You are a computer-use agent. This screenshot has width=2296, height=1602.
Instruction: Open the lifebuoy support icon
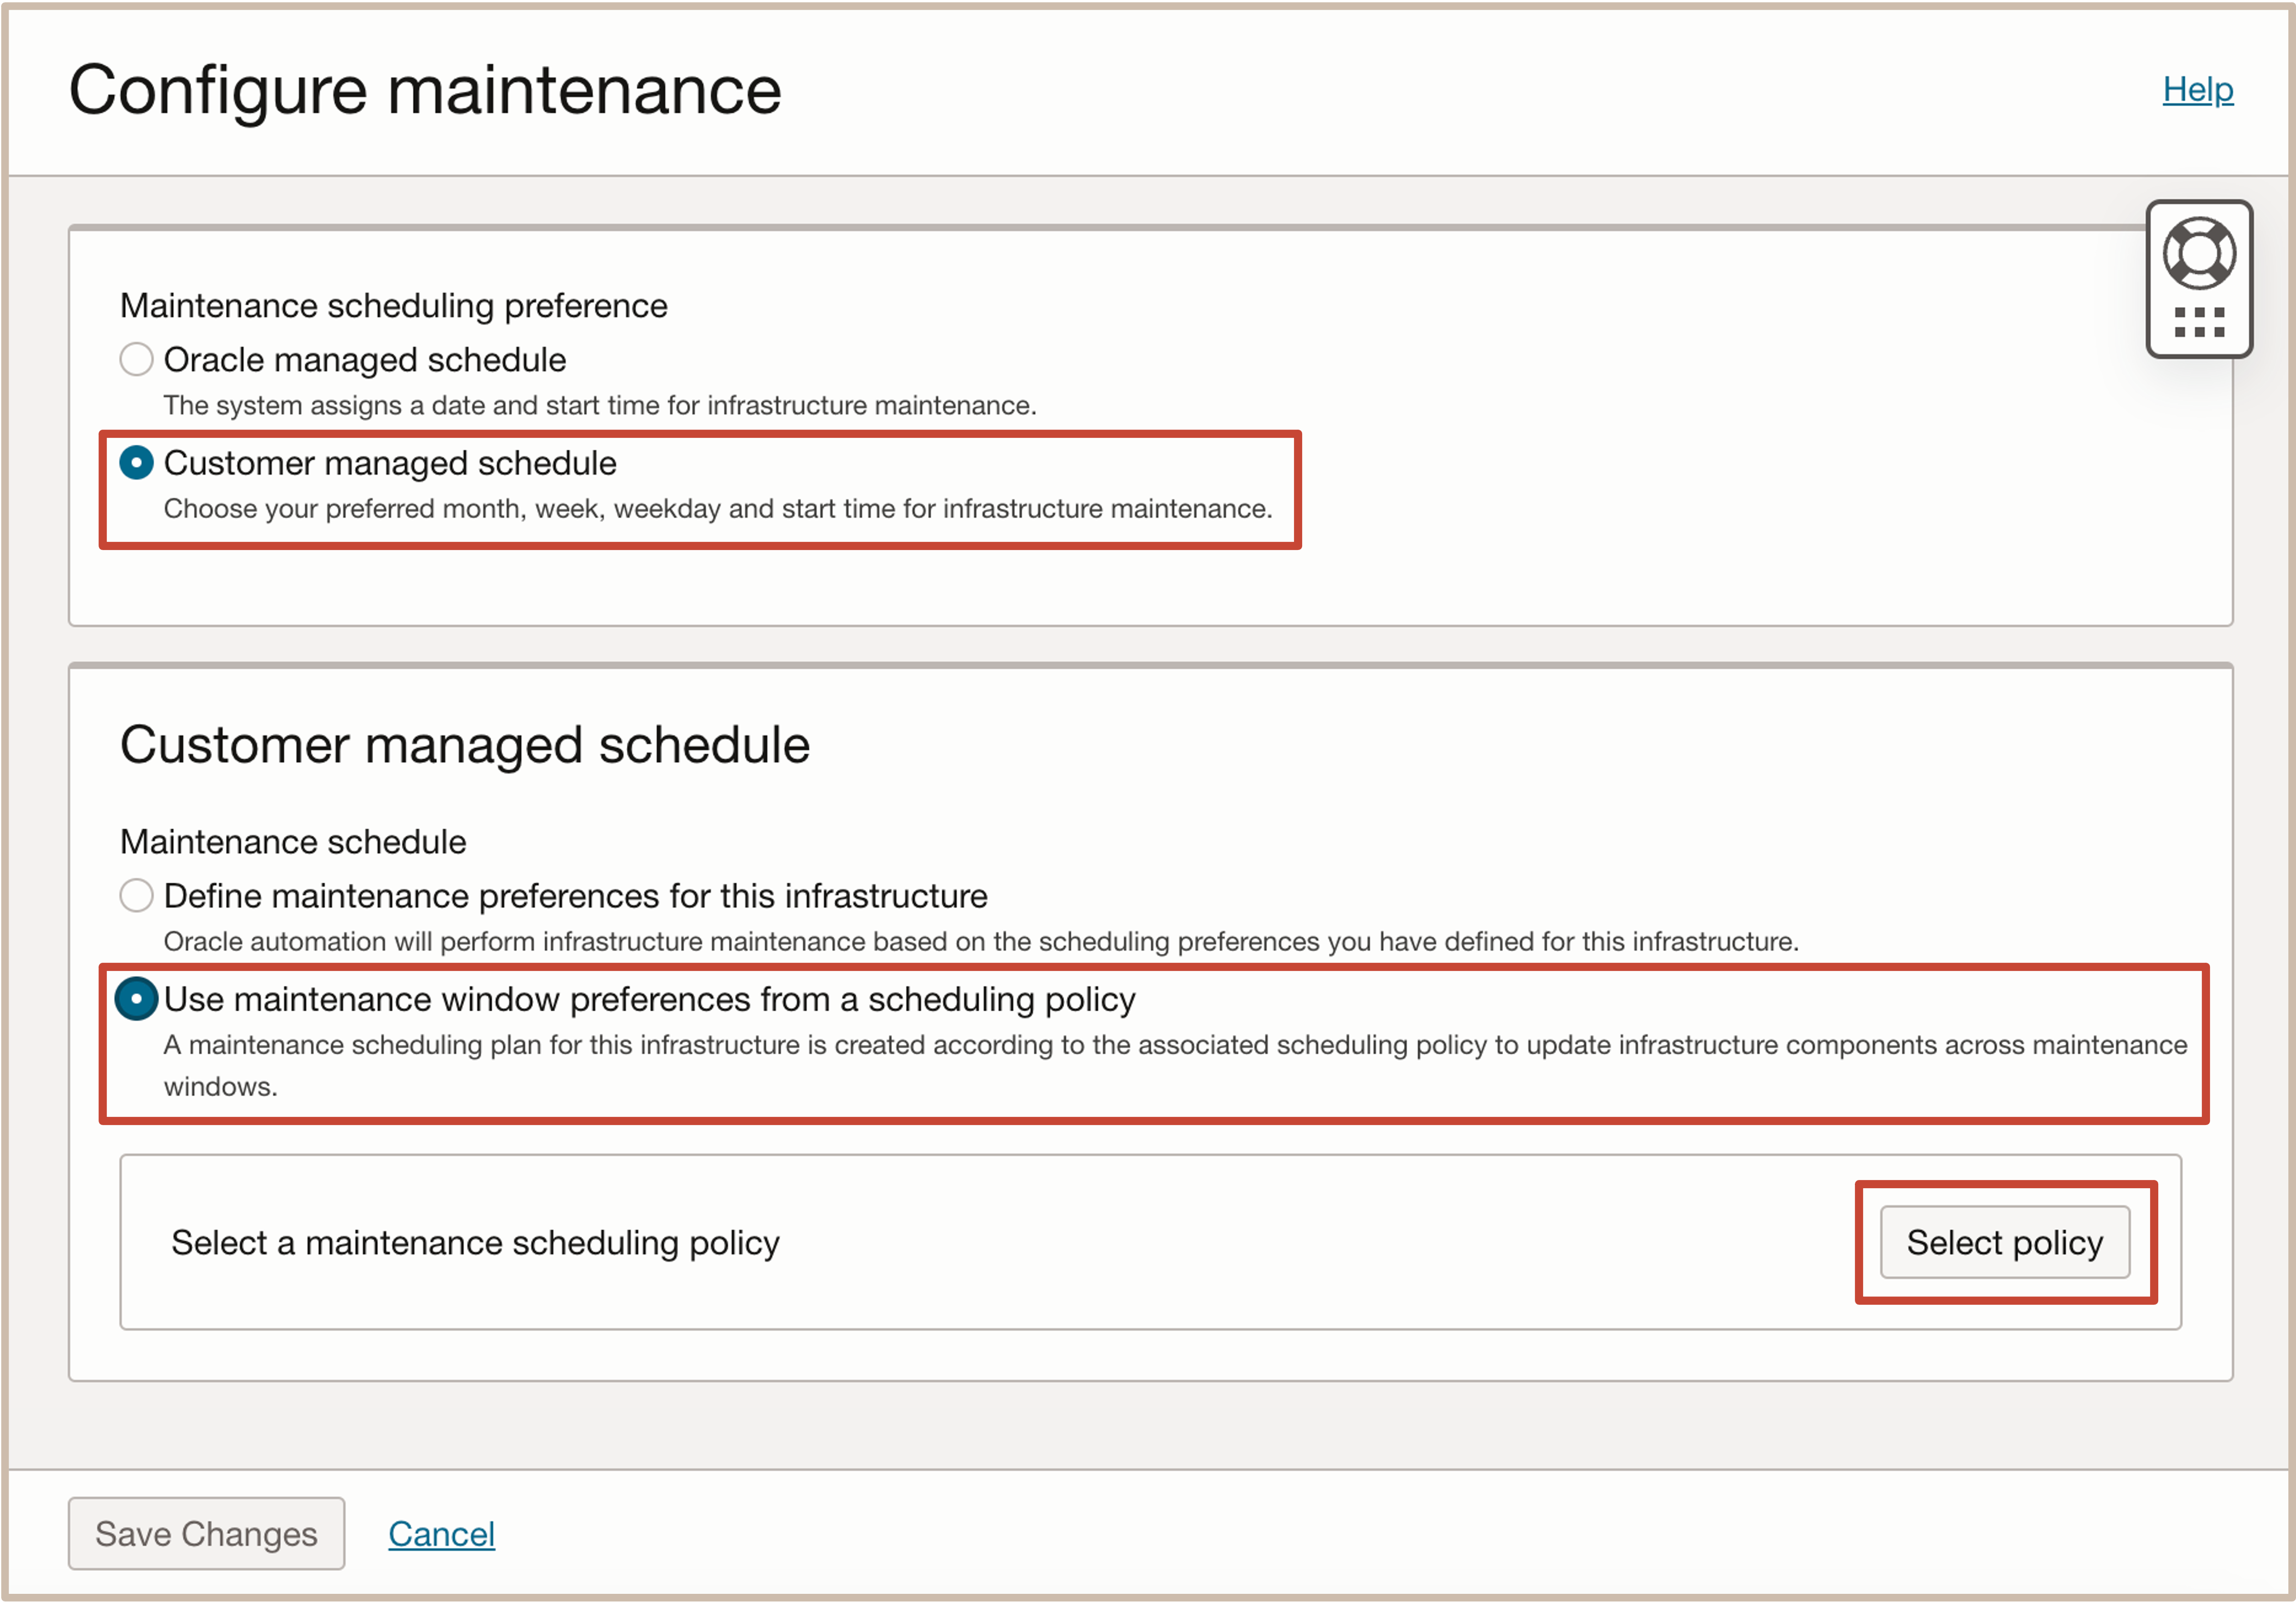coord(2198,252)
